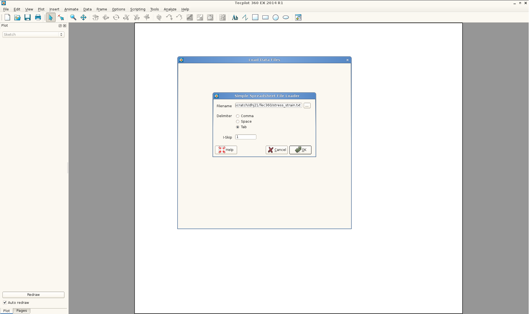Click the Print icon in toolbar
The width and height of the screenshot is (532, 314).
pyautogui.click(x=38, y=17)
